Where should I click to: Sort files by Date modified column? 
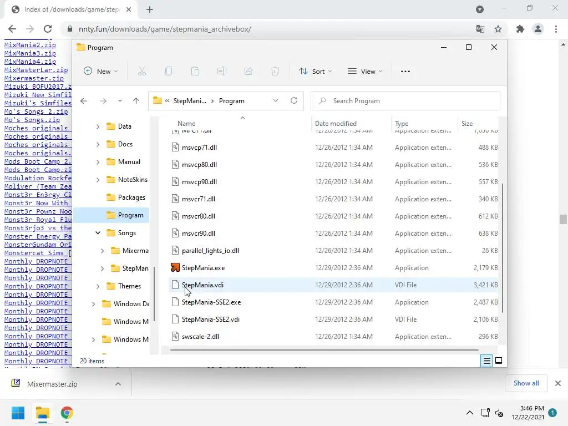[336, 124]
